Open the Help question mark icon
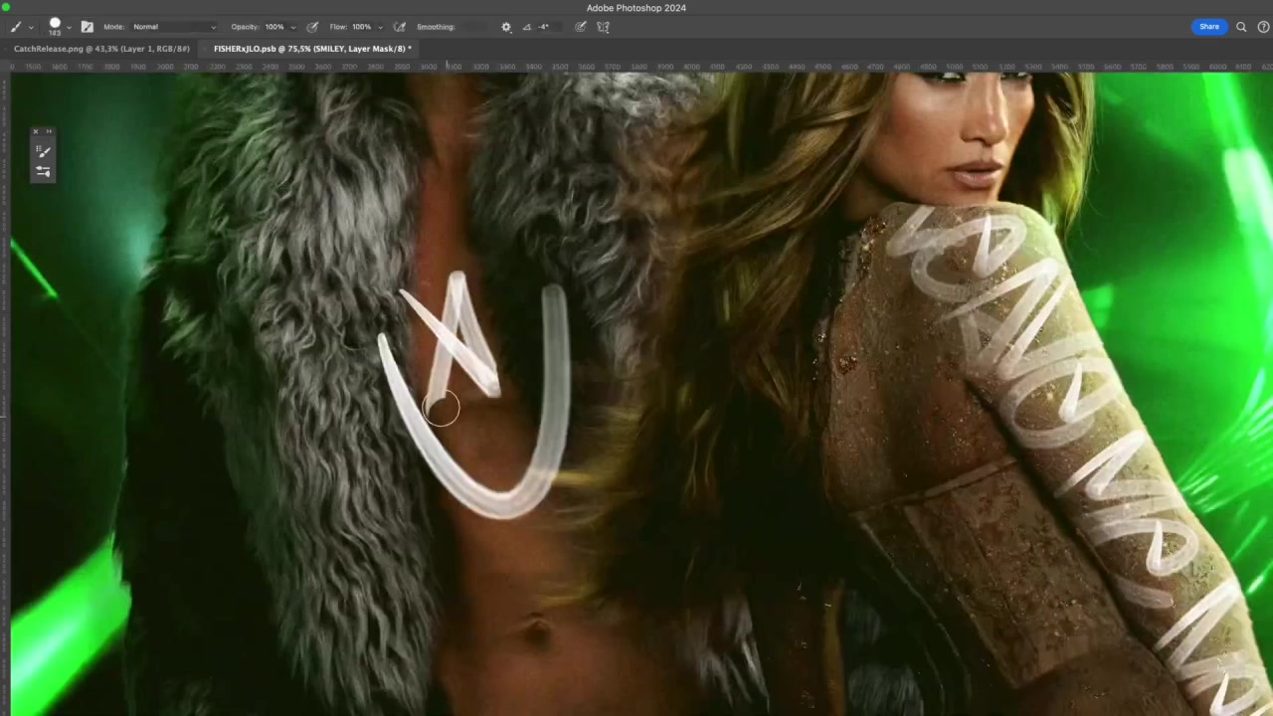 [x=1263, y=27]
